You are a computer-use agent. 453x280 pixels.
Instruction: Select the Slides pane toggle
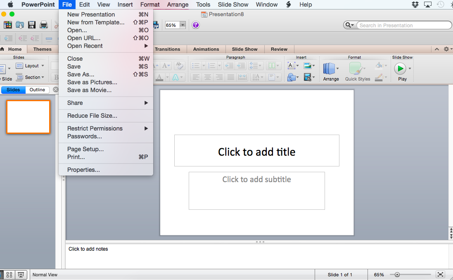[x=13, y=90]
